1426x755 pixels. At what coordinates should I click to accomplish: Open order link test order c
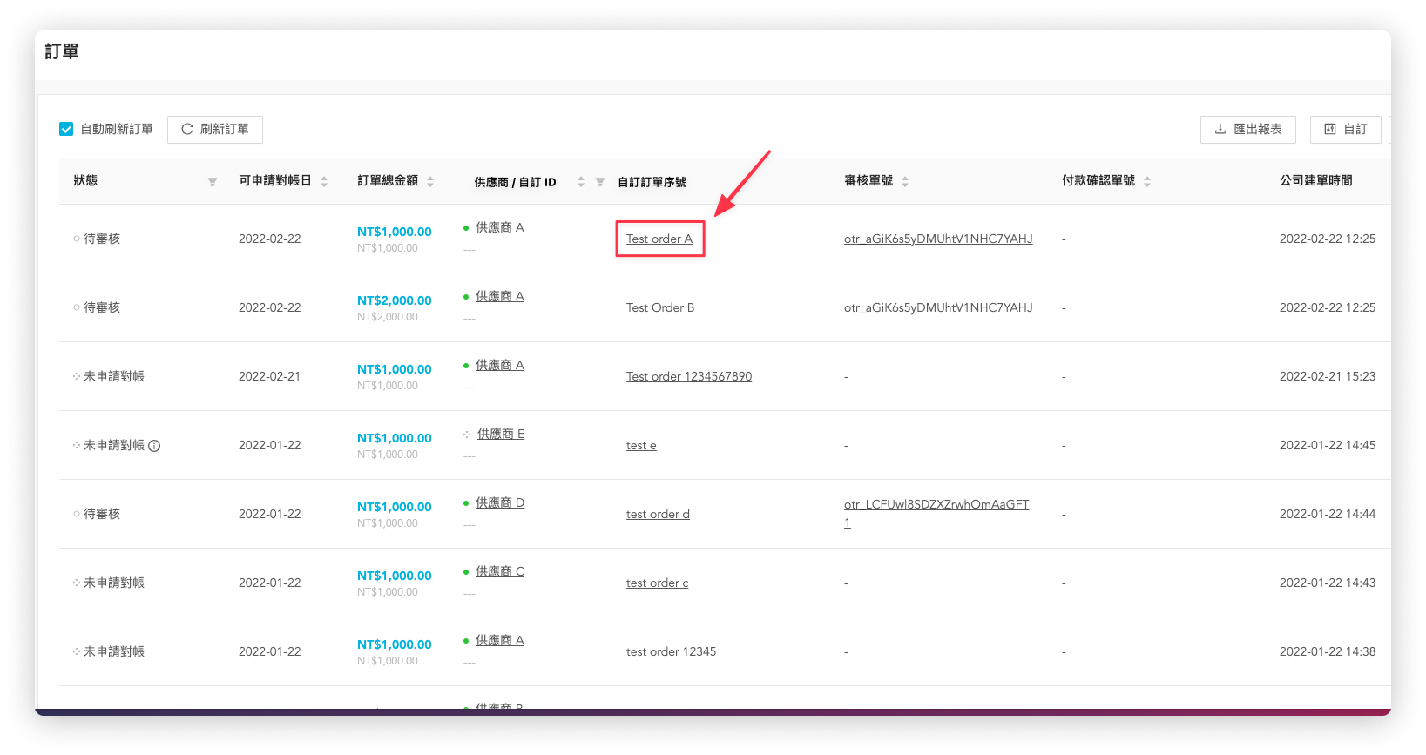tap(657, 583)
